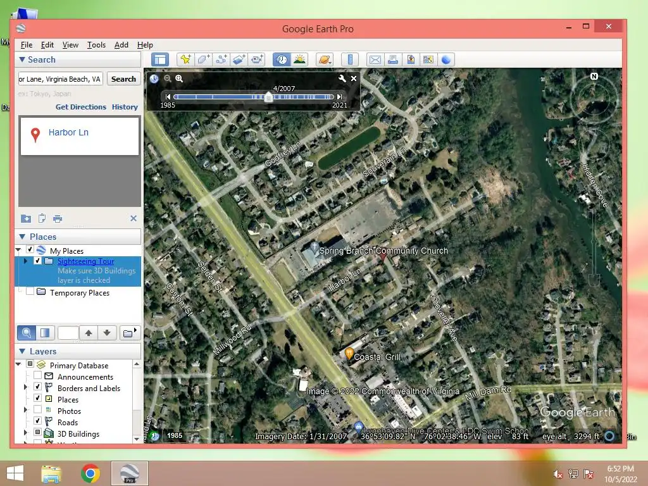Show sunlight across the landscape
The width and height of the screenshot is (648, 486).
pyautogui.click(x=299, y=59)
